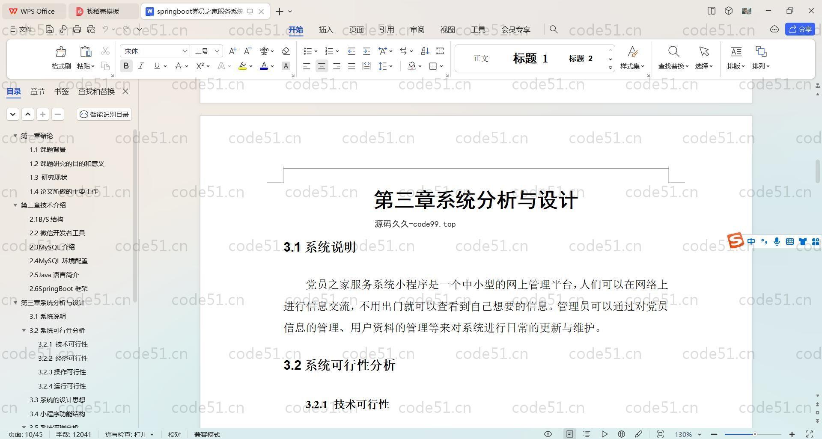Click the 分享 share button

pos(800,29)
